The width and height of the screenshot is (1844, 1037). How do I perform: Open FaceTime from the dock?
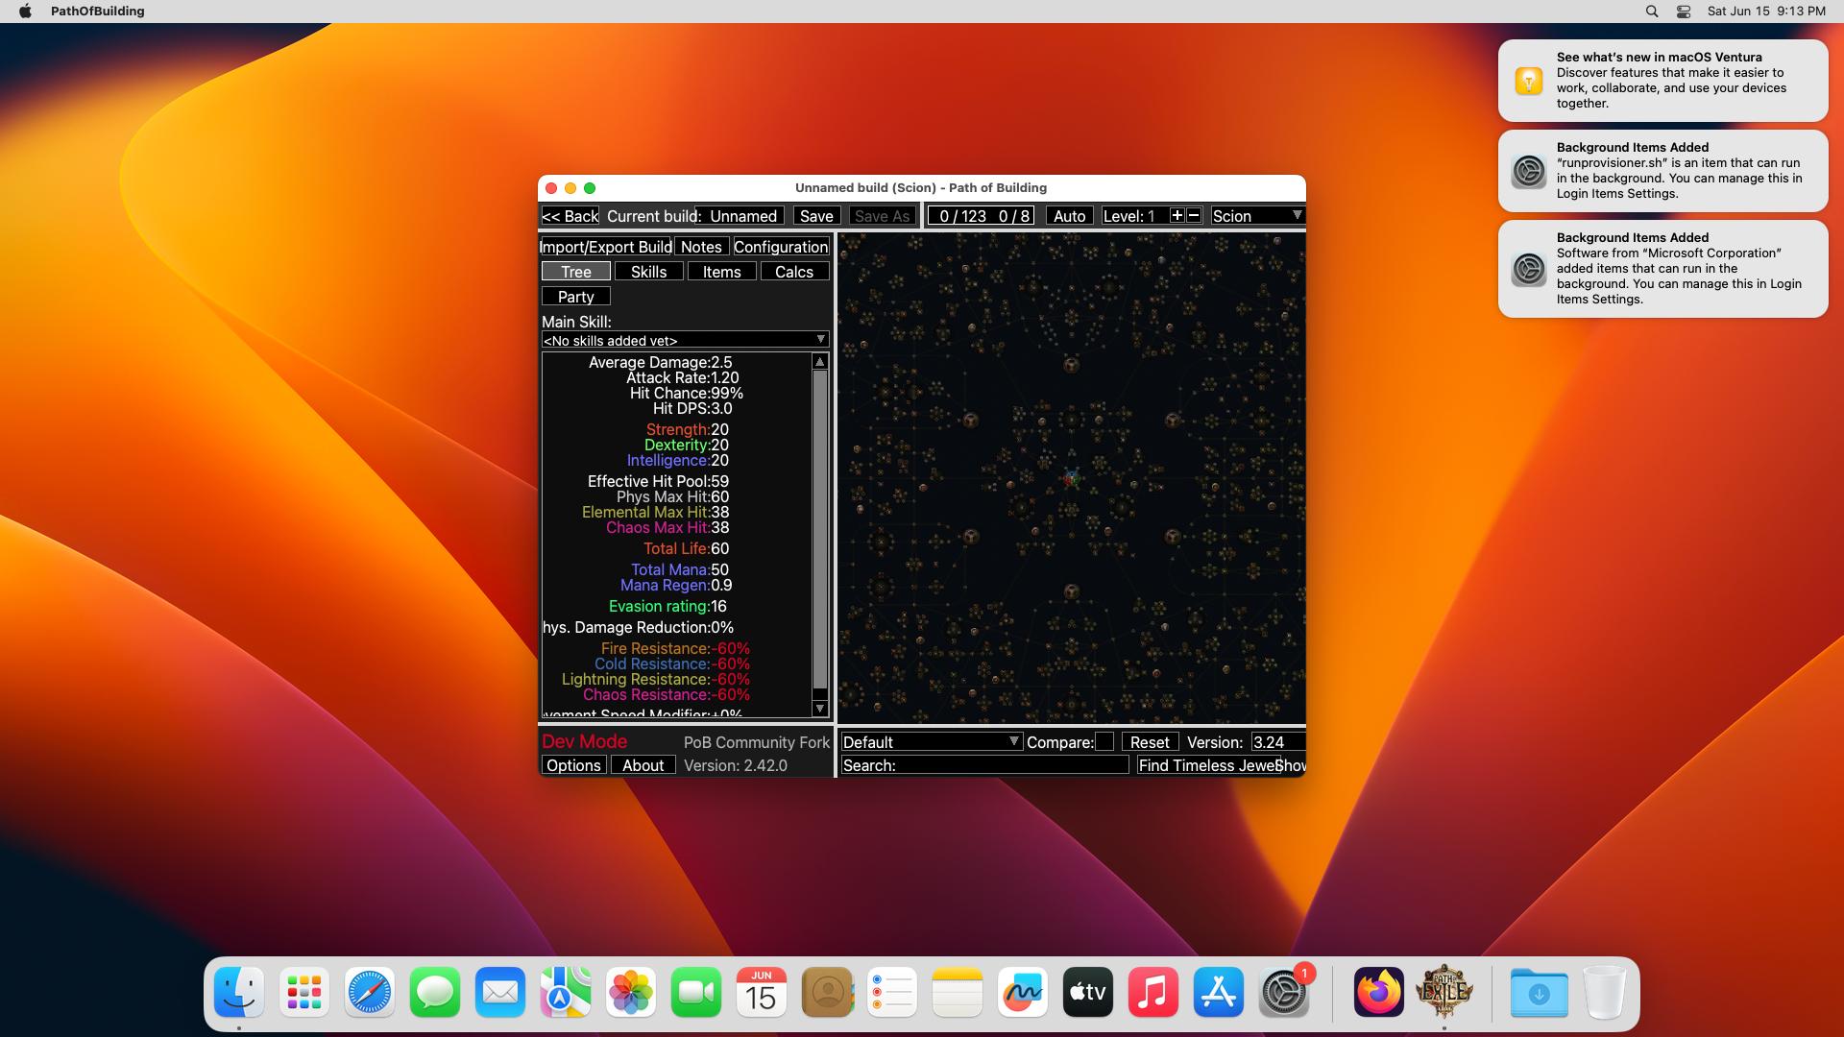pos(696,992)
